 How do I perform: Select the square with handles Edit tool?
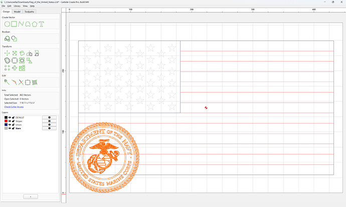[x=28, y=82]
